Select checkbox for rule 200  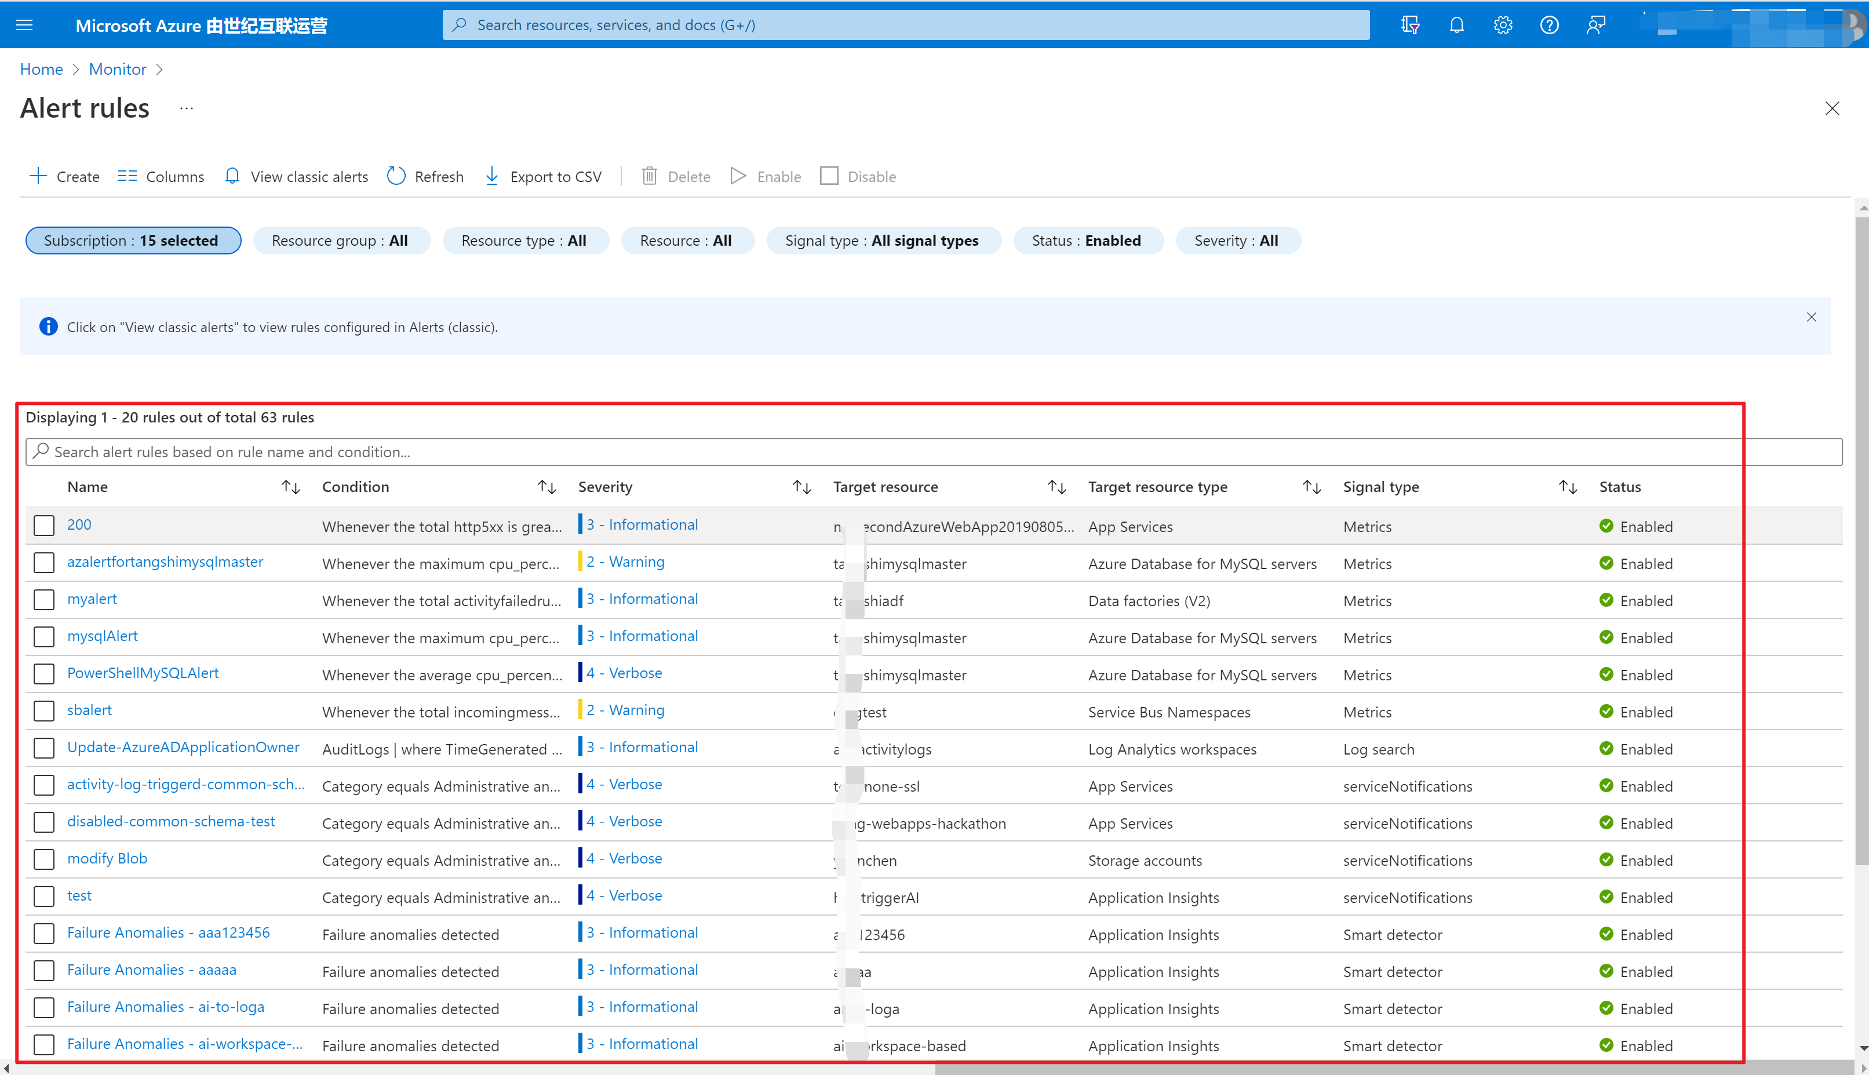[x=44, y=526]
